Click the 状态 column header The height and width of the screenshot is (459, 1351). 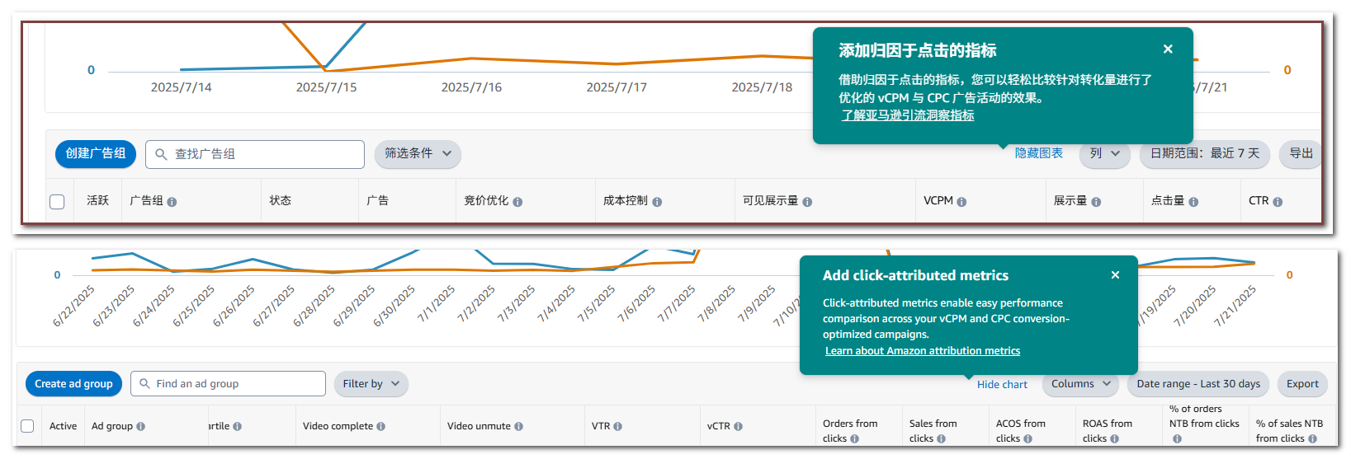click(x=280, y=201)
